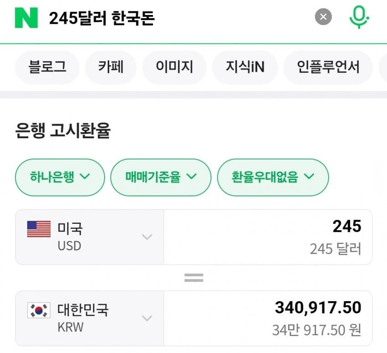Switch to the 블로그 tab
Screen dimensions: 387x353
47,67
